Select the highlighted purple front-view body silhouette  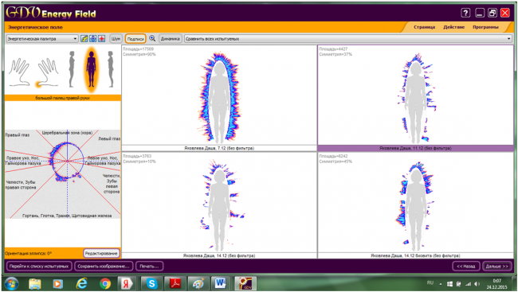[x=91, y=70]
